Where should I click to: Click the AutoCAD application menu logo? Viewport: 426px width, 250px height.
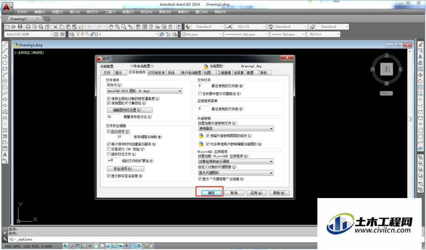(6, 7)
